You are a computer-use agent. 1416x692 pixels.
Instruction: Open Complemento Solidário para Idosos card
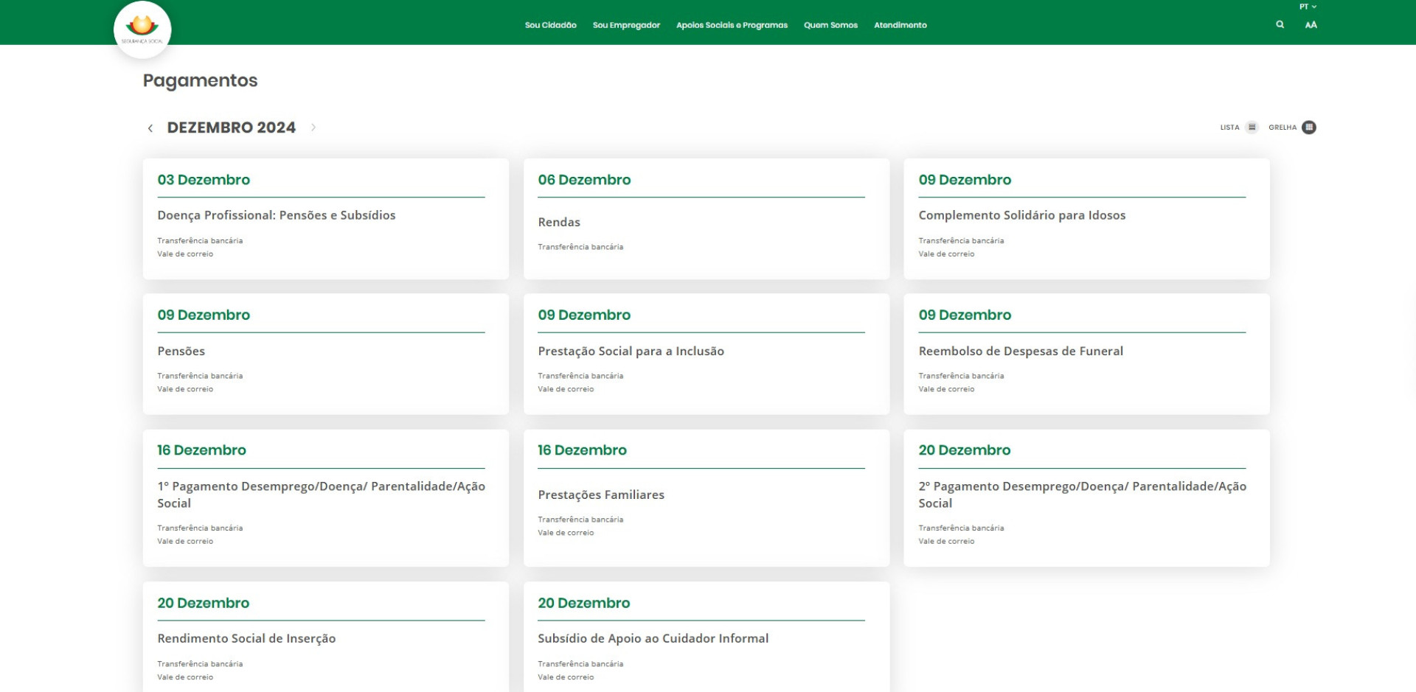(x=1086, y=219)
